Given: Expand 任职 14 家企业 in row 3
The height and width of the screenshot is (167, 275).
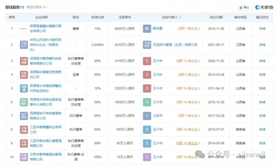Looking at the screenshot, I should pyautogui.click(x=188, y=61).
